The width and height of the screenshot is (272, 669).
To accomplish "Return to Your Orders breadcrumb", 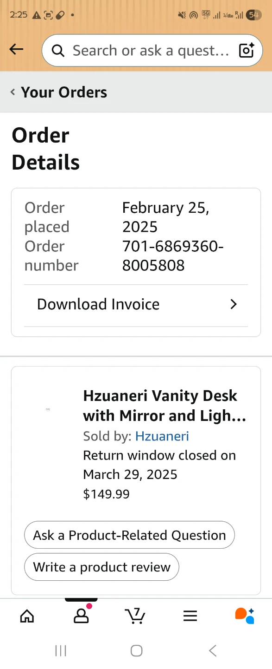I will (64, 92).
